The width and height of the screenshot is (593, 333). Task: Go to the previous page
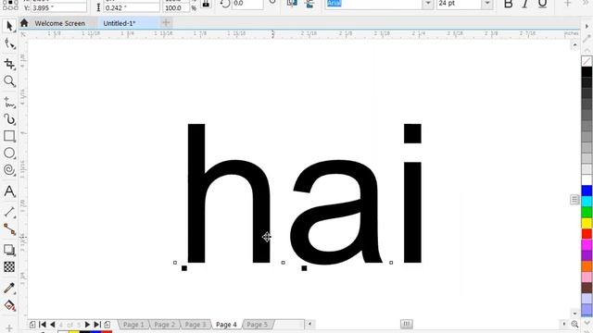coord(53,325)
